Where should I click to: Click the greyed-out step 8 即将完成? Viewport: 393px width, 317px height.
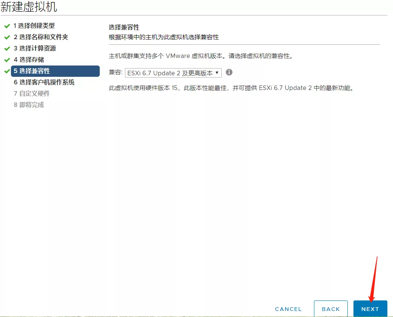click(29, 105)
